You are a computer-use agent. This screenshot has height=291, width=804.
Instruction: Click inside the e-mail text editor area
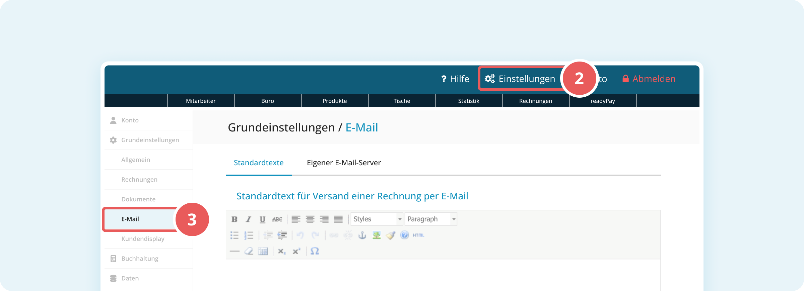click(443, 275)
